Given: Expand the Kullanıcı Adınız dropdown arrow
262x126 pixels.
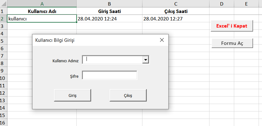Looking at the screenshot, I should 146,60.
